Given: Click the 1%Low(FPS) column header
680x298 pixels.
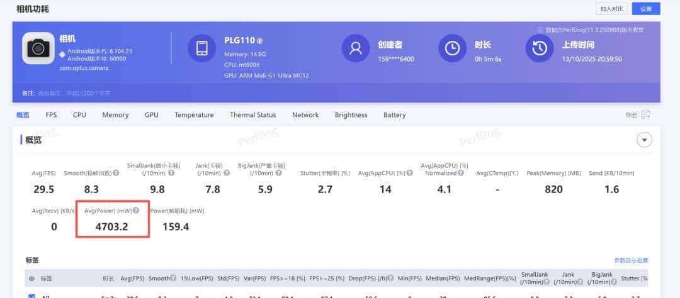Looking at the screenshot, I should [197, 279].
